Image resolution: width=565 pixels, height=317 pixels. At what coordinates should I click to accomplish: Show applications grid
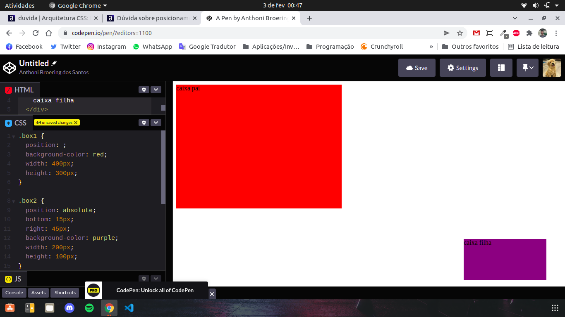pos(555,308)
